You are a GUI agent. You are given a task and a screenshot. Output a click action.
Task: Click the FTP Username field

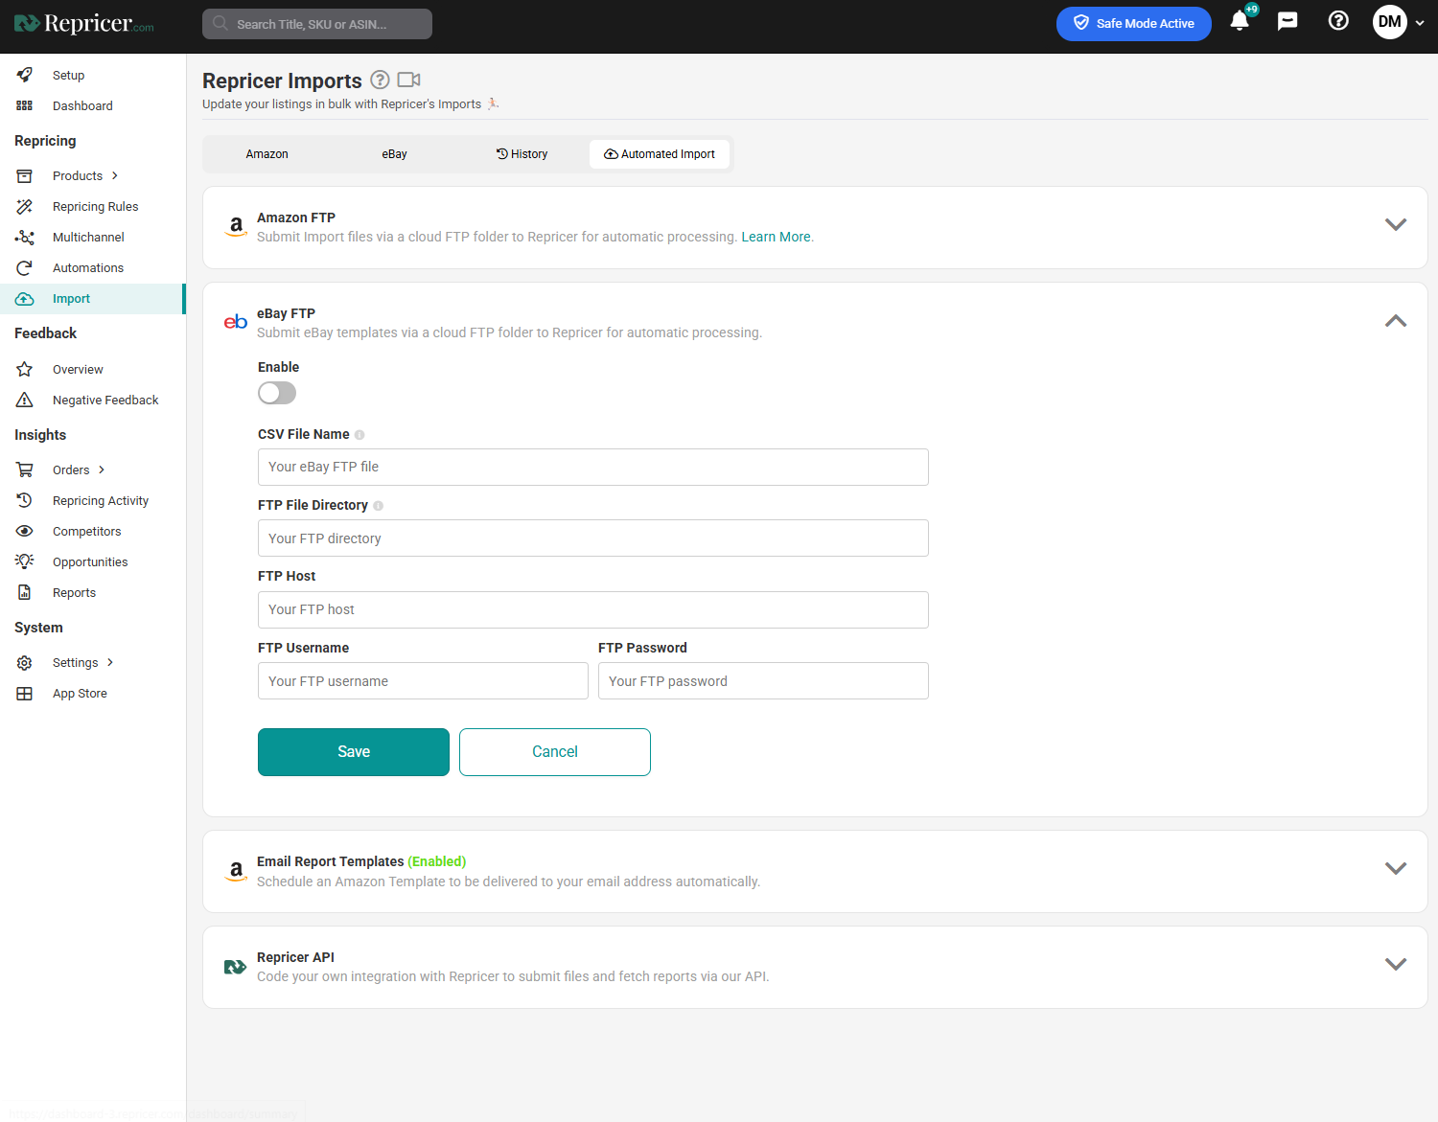(423, 681)
